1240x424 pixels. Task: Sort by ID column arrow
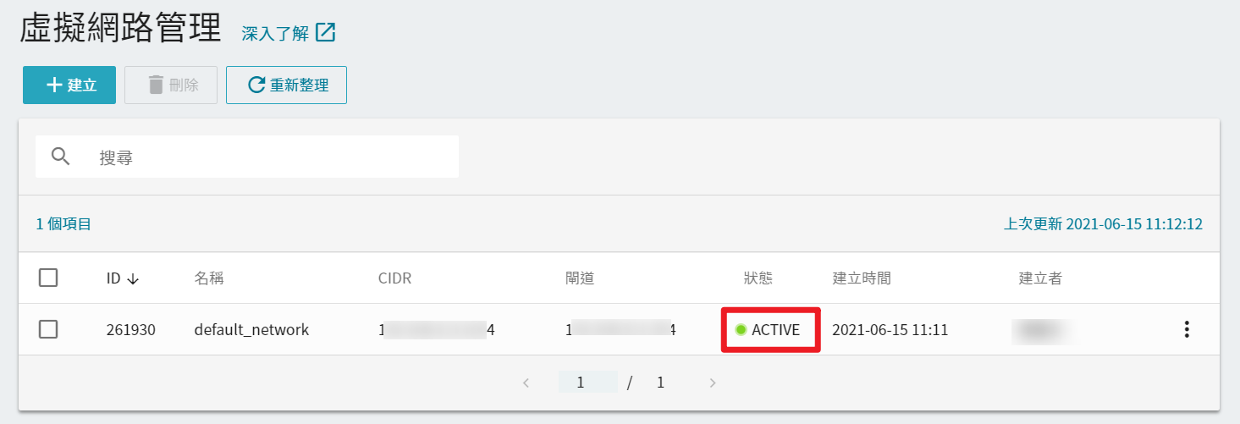[x=132, y=278]
